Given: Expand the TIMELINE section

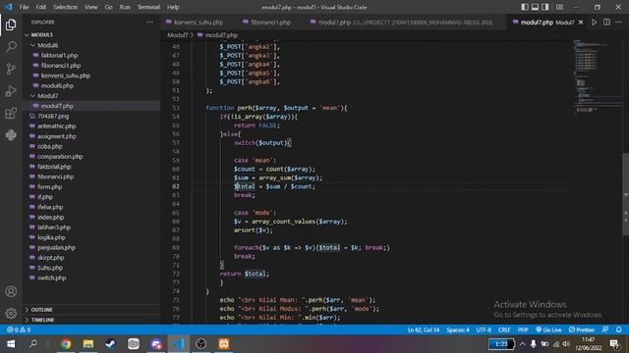Looking at the screenshot, I should [42, 320].
